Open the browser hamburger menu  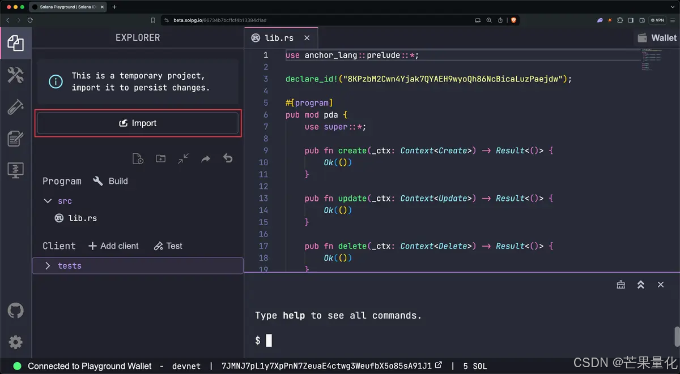673,20
